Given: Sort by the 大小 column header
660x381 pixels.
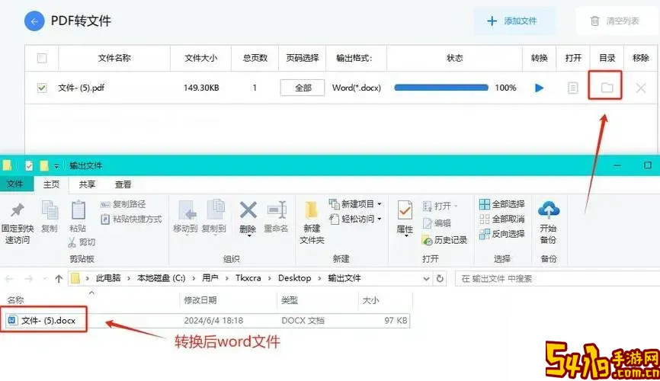Looking at the screenshot, I should point(370,300).
